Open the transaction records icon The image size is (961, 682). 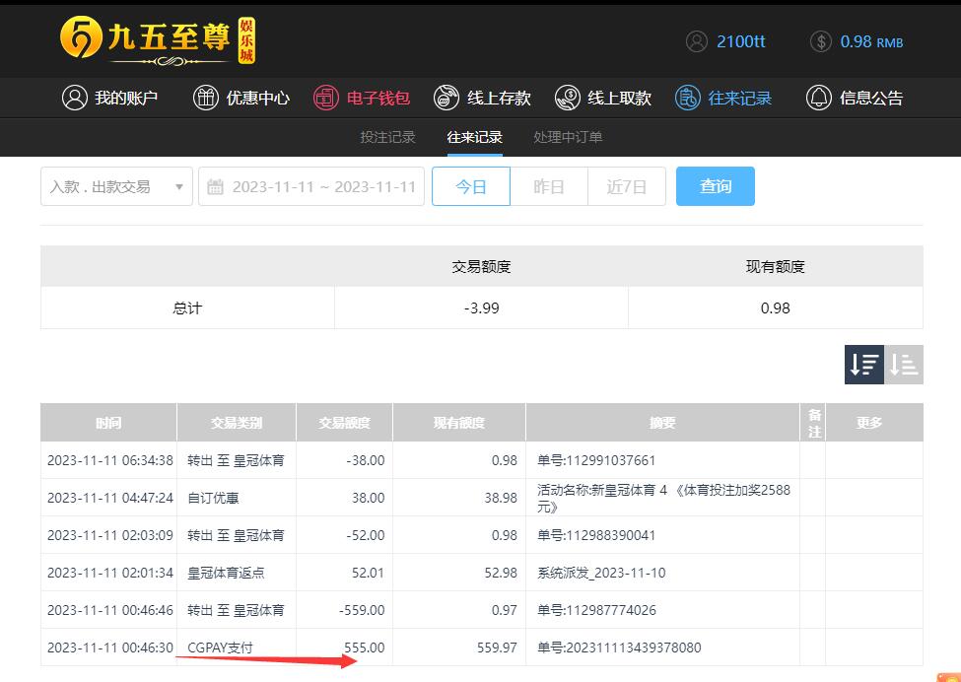(x=688, y=98)
